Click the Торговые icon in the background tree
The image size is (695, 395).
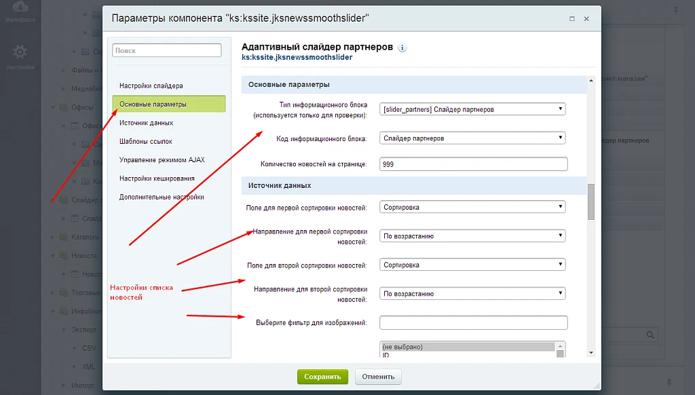(63, 293)
